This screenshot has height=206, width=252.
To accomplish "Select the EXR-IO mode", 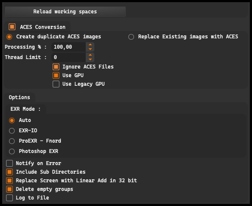I will pos(12,131).
